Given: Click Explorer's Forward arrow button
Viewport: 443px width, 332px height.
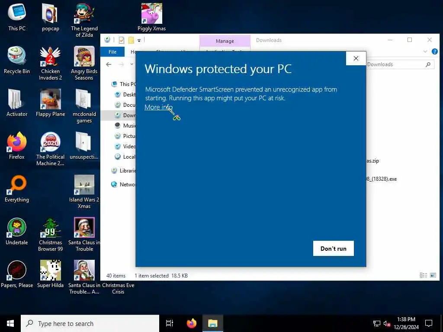Looking at the screenshot, I should point(121,64).
